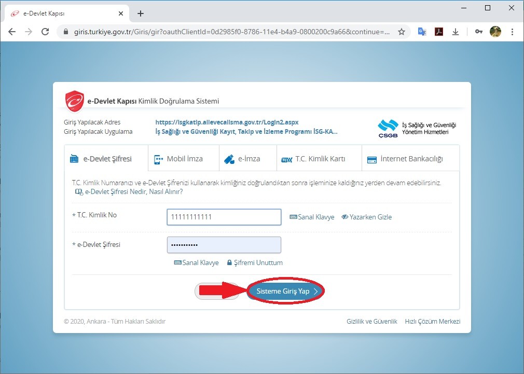524x374 pixels.
Task: Switch to the İnternet Bankacılığı tab
Action: point(411,158)
